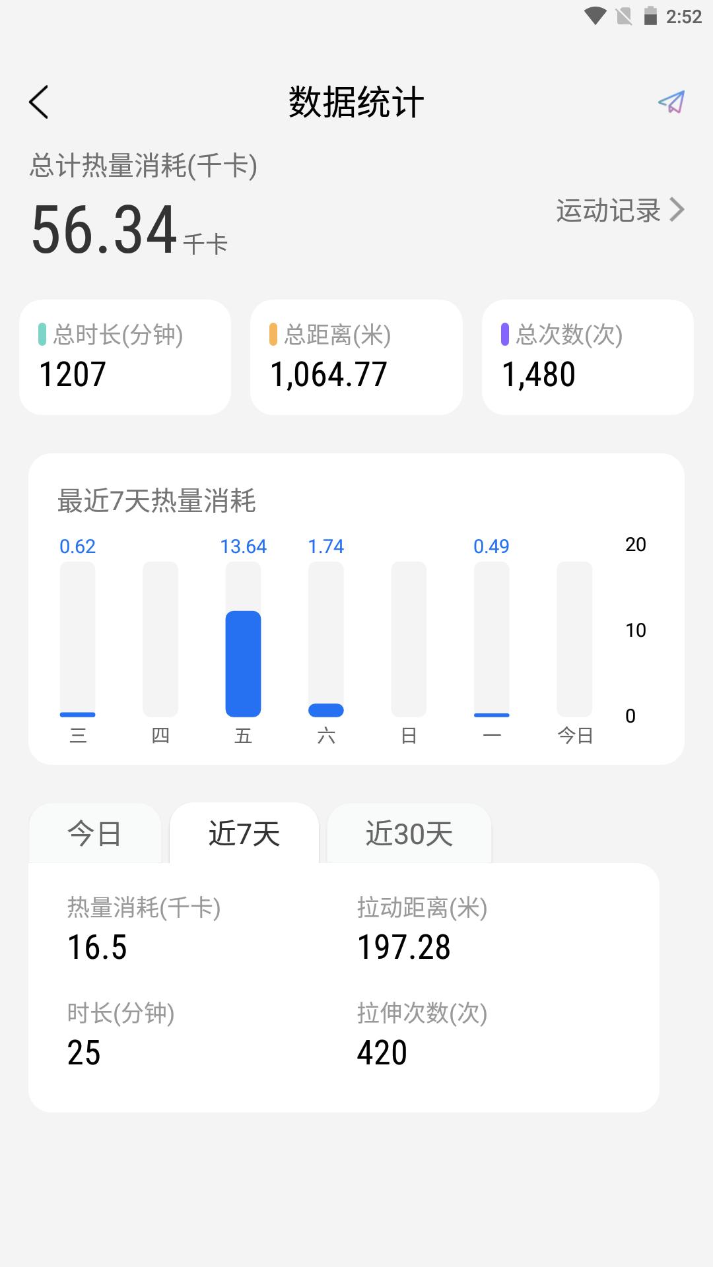The width and height of the screenshot is (713, 1267).
Task: Tap the share paper-plane icon
Action: click(671, 102)
